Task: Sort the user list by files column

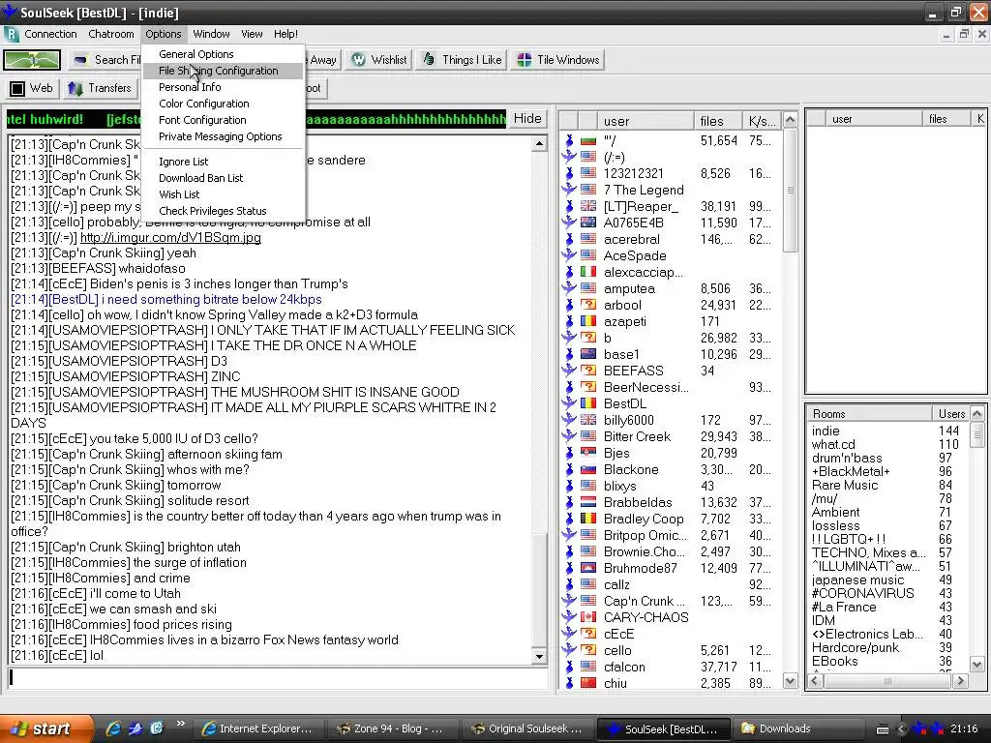Action: pyautogui.click(x=718, y=121)
